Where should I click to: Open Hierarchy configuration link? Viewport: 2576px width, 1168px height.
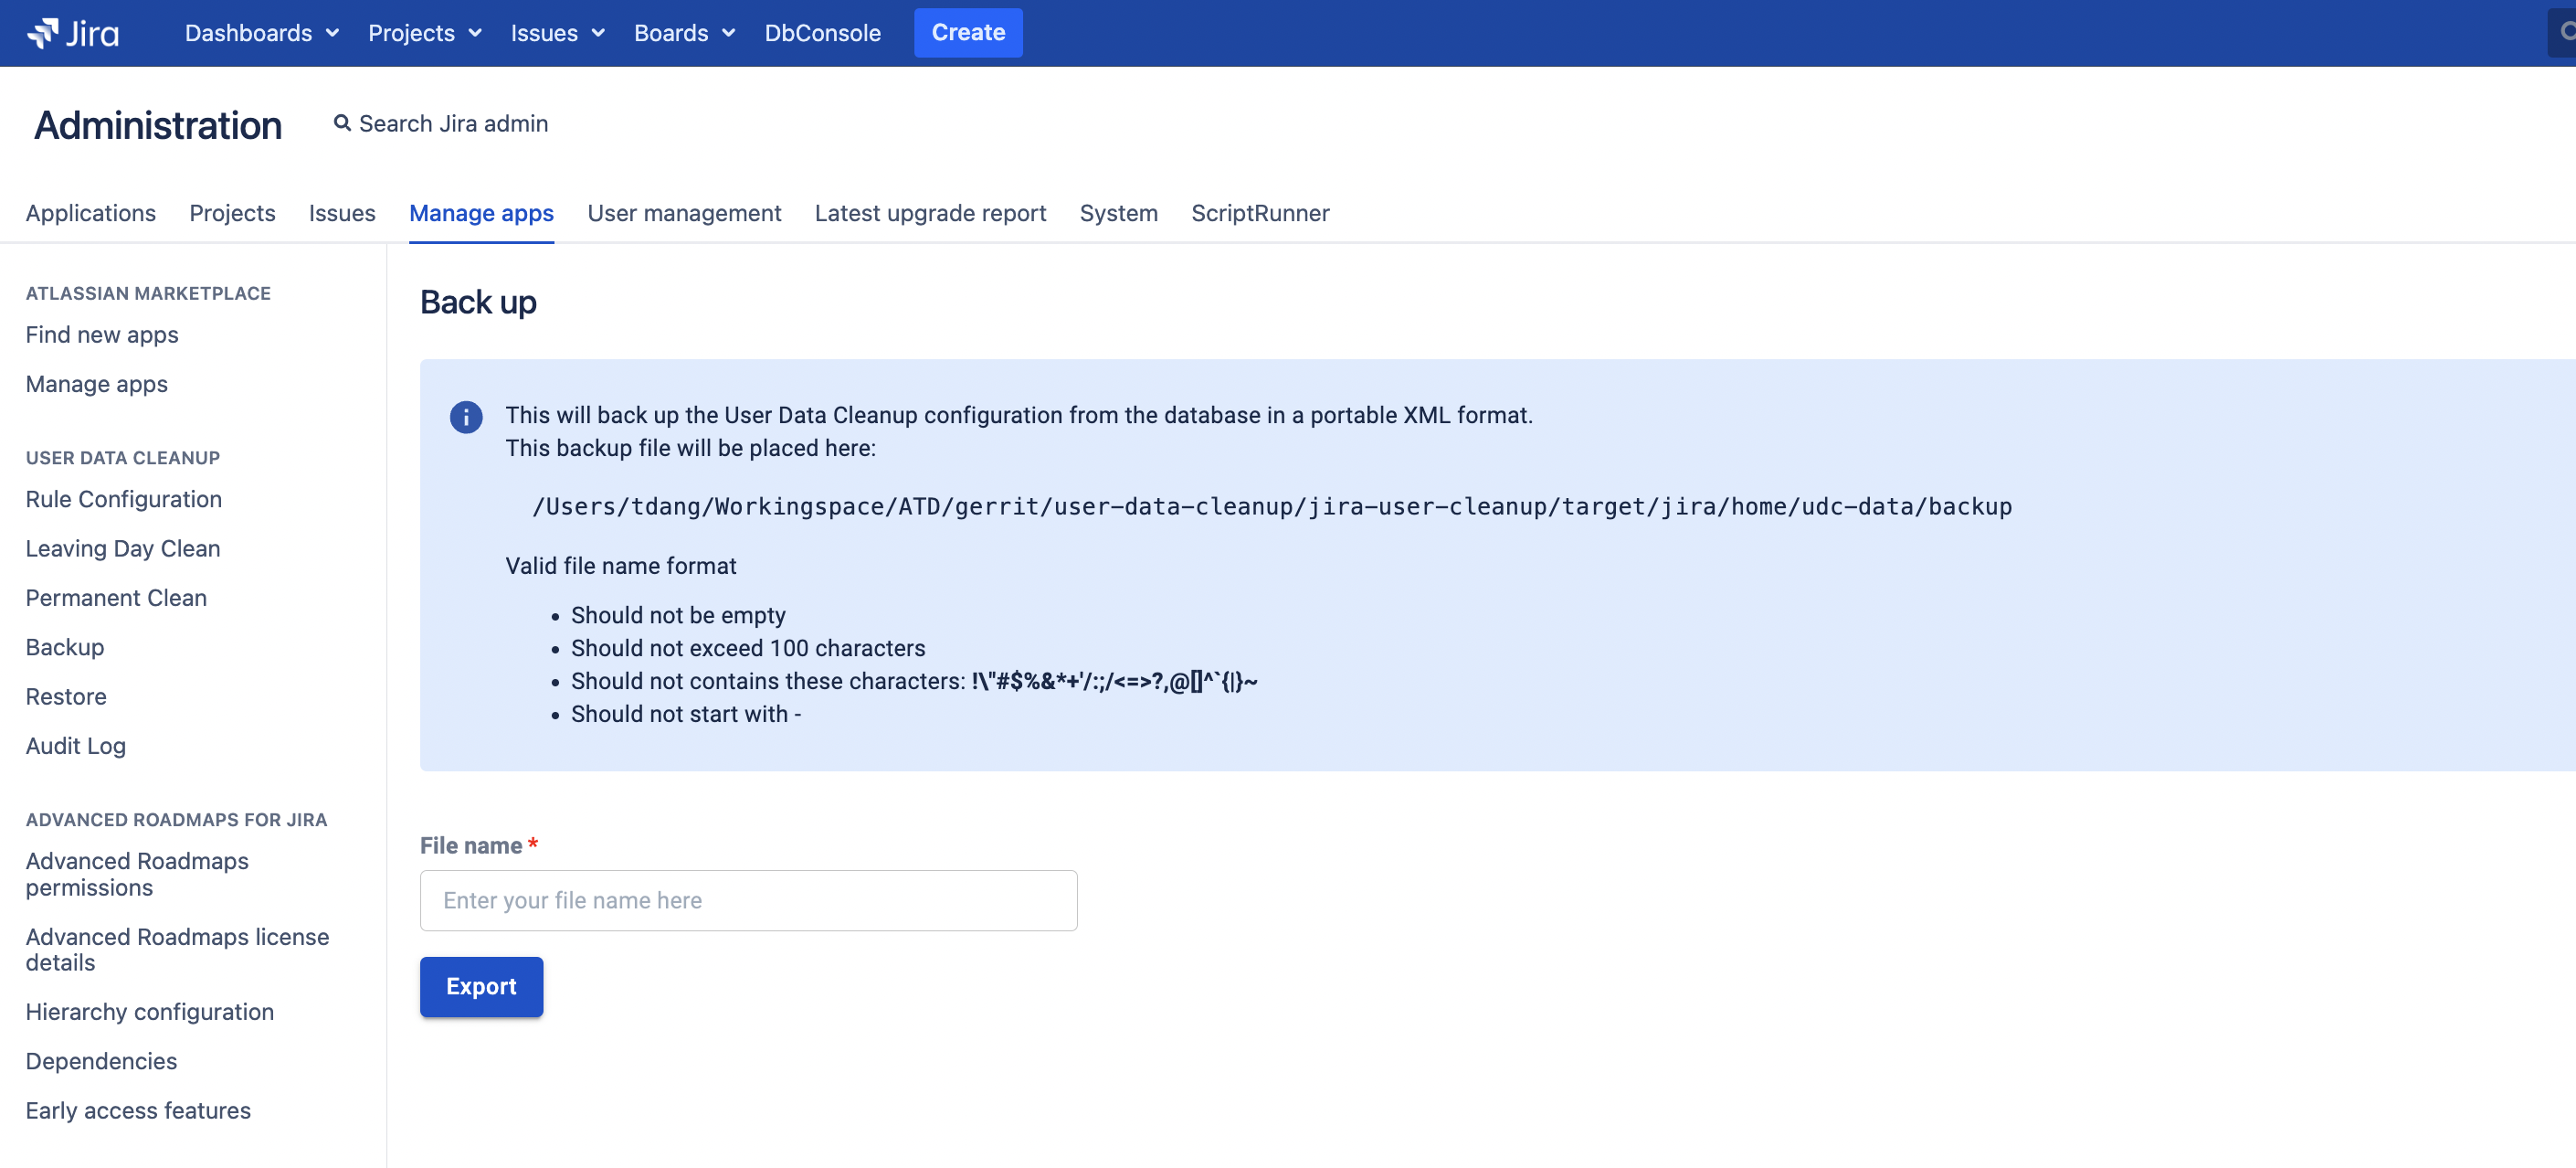point(150,1012)
